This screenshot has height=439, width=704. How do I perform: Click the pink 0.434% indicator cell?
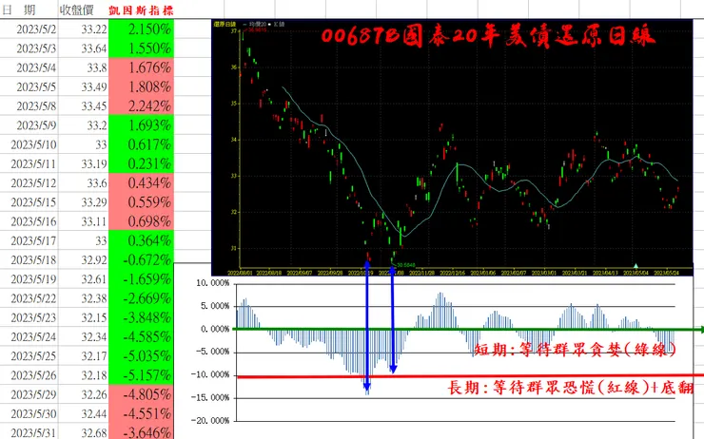click(x=141, y=183)
